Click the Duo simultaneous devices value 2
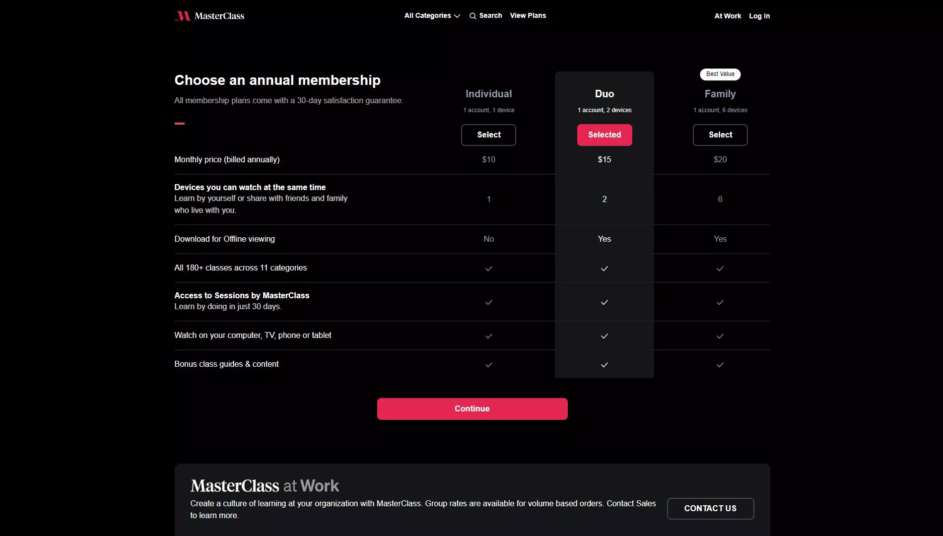 (605, 199)
